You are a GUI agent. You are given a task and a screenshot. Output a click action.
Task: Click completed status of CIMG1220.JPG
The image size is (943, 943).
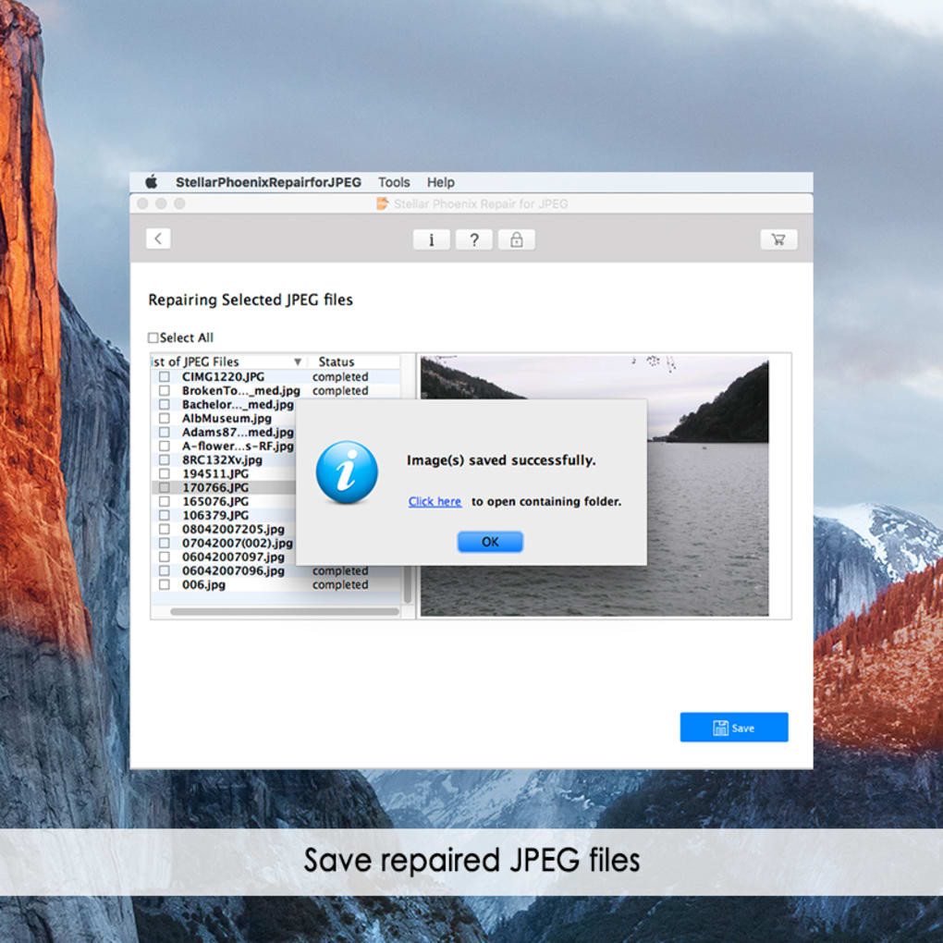point(340,377)
